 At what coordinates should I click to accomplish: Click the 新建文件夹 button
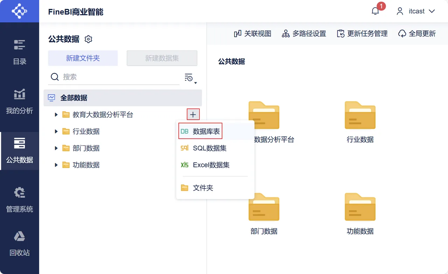click(x=83, y=58)
